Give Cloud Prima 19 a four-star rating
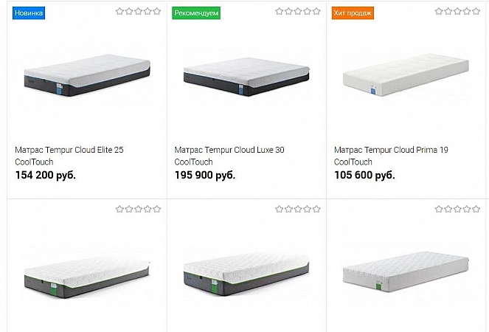The height and width of the screenshot is (332, 489). (466, 12)
